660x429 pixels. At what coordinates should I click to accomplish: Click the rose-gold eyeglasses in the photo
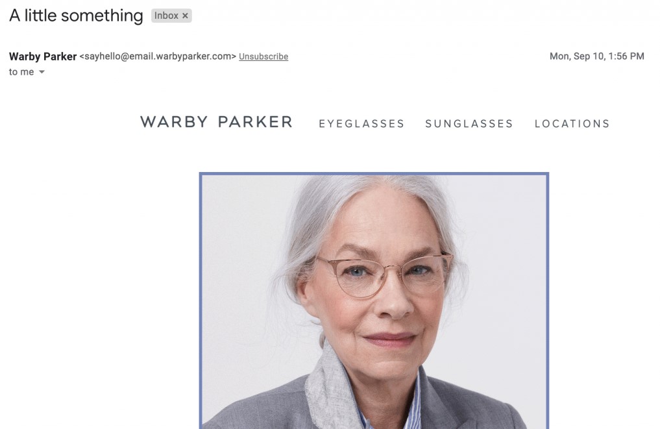point(384,273)
